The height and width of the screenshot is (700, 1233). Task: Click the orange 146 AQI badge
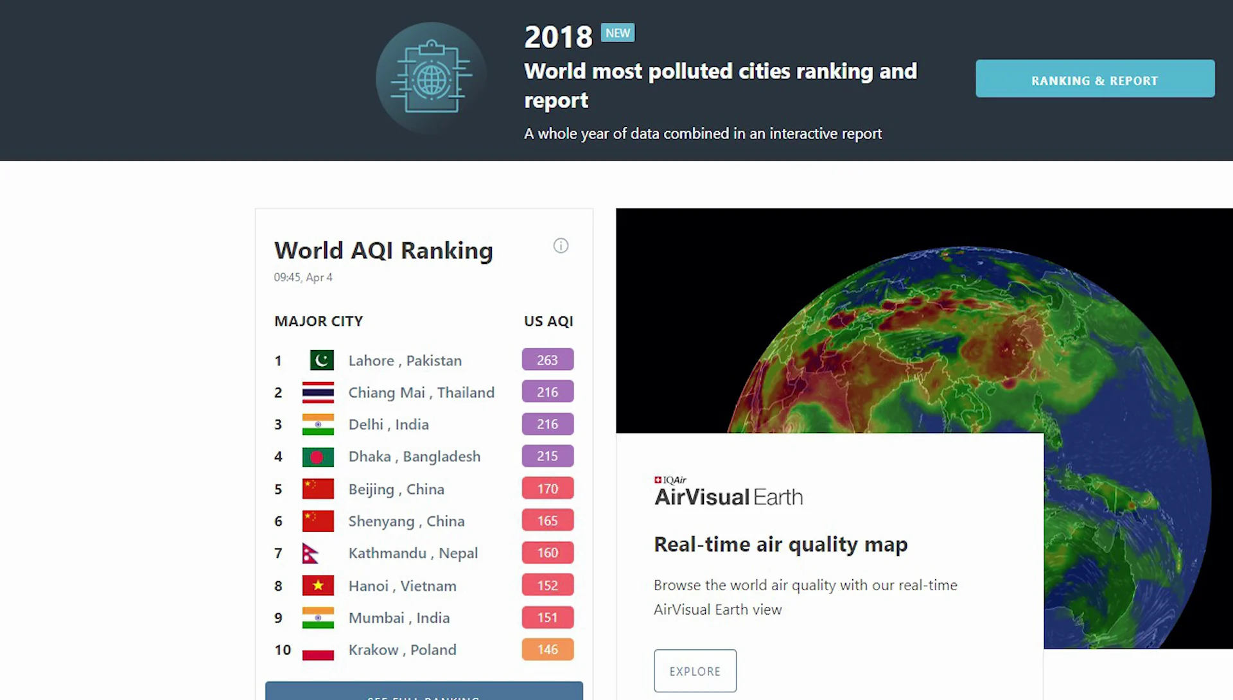(548, 649)
